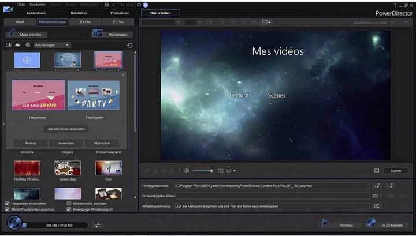Toggle Bewegungs-Miniaturansicht checkbox
This screenshot has width=416, height=236.
pyautogui.click(x=69, y=209)
